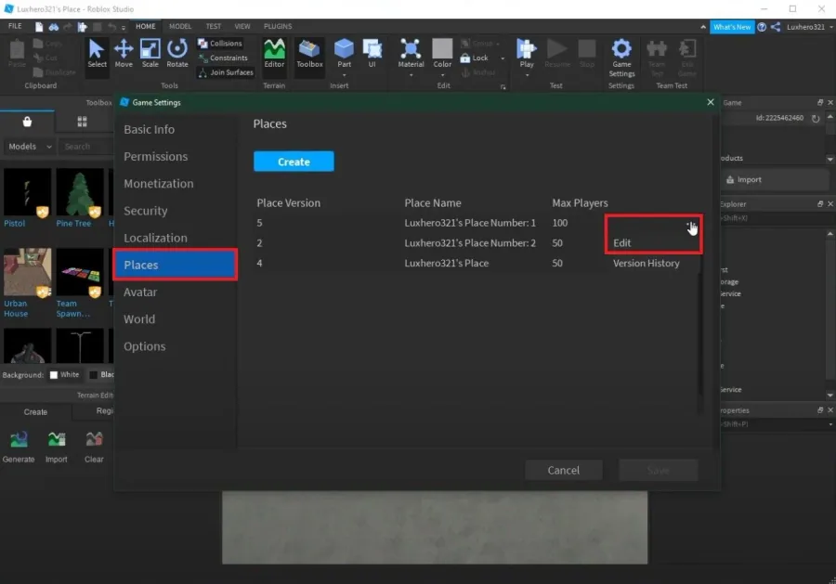Open the Toolbox from the ribbon

point(309,54)
